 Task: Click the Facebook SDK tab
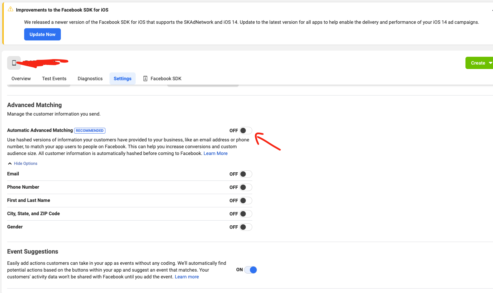click(x=166, y=78)
